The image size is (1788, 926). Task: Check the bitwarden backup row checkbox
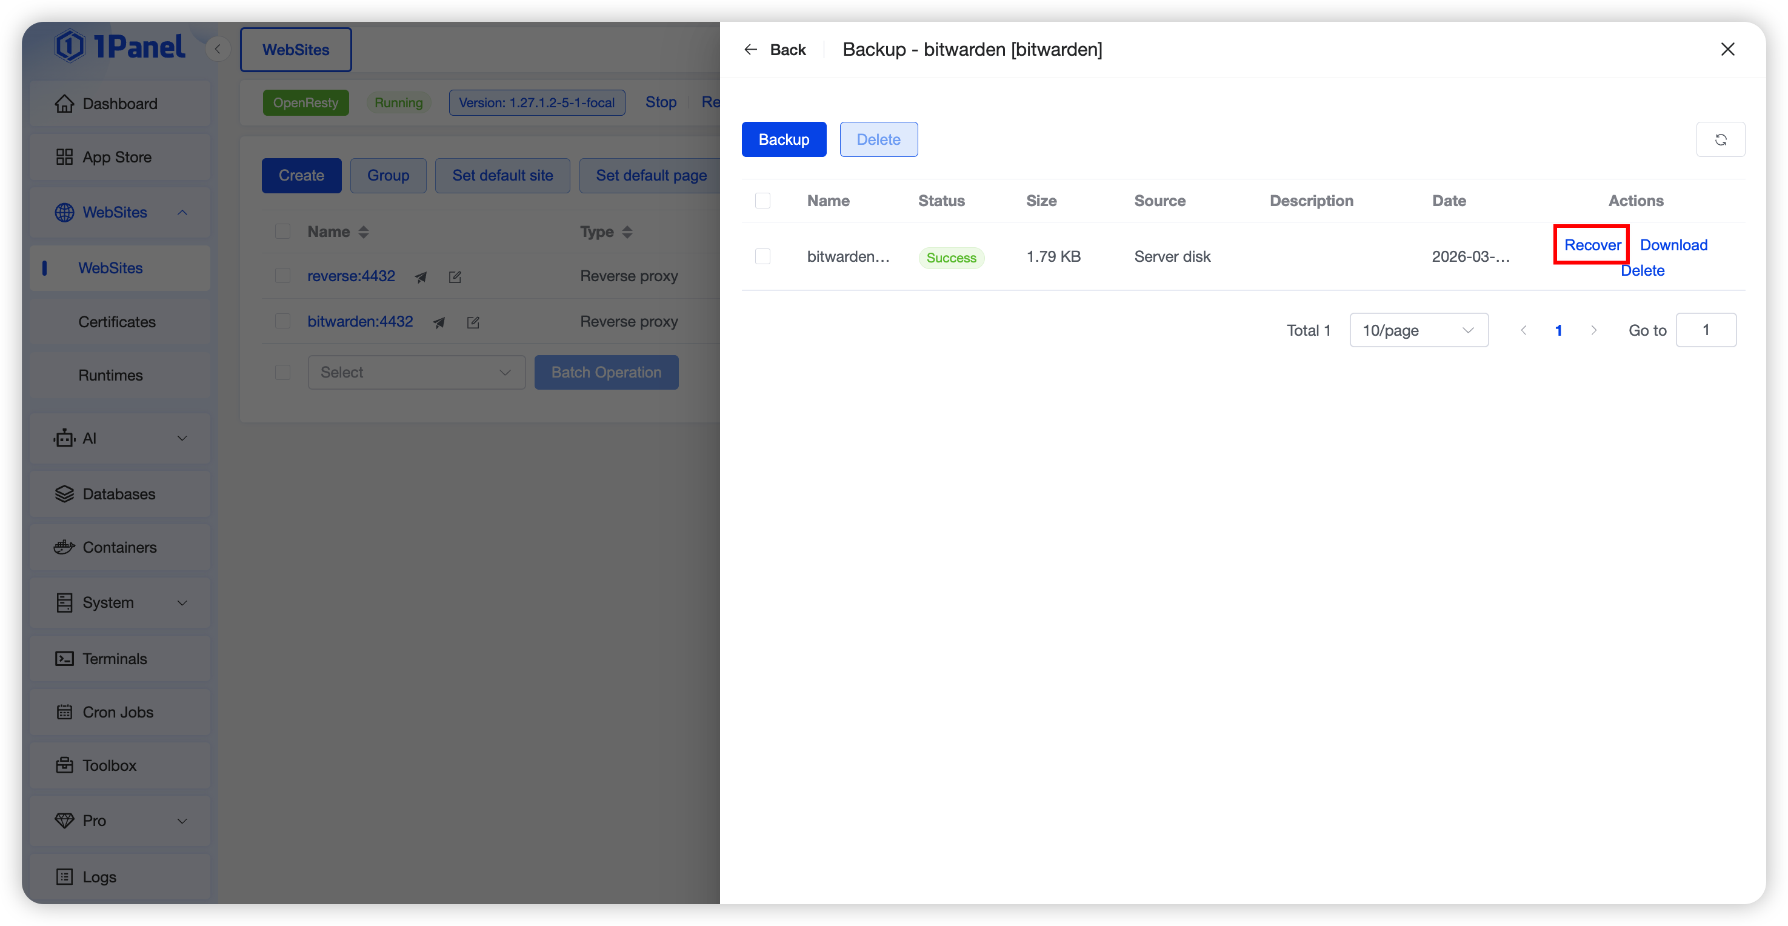762,256
